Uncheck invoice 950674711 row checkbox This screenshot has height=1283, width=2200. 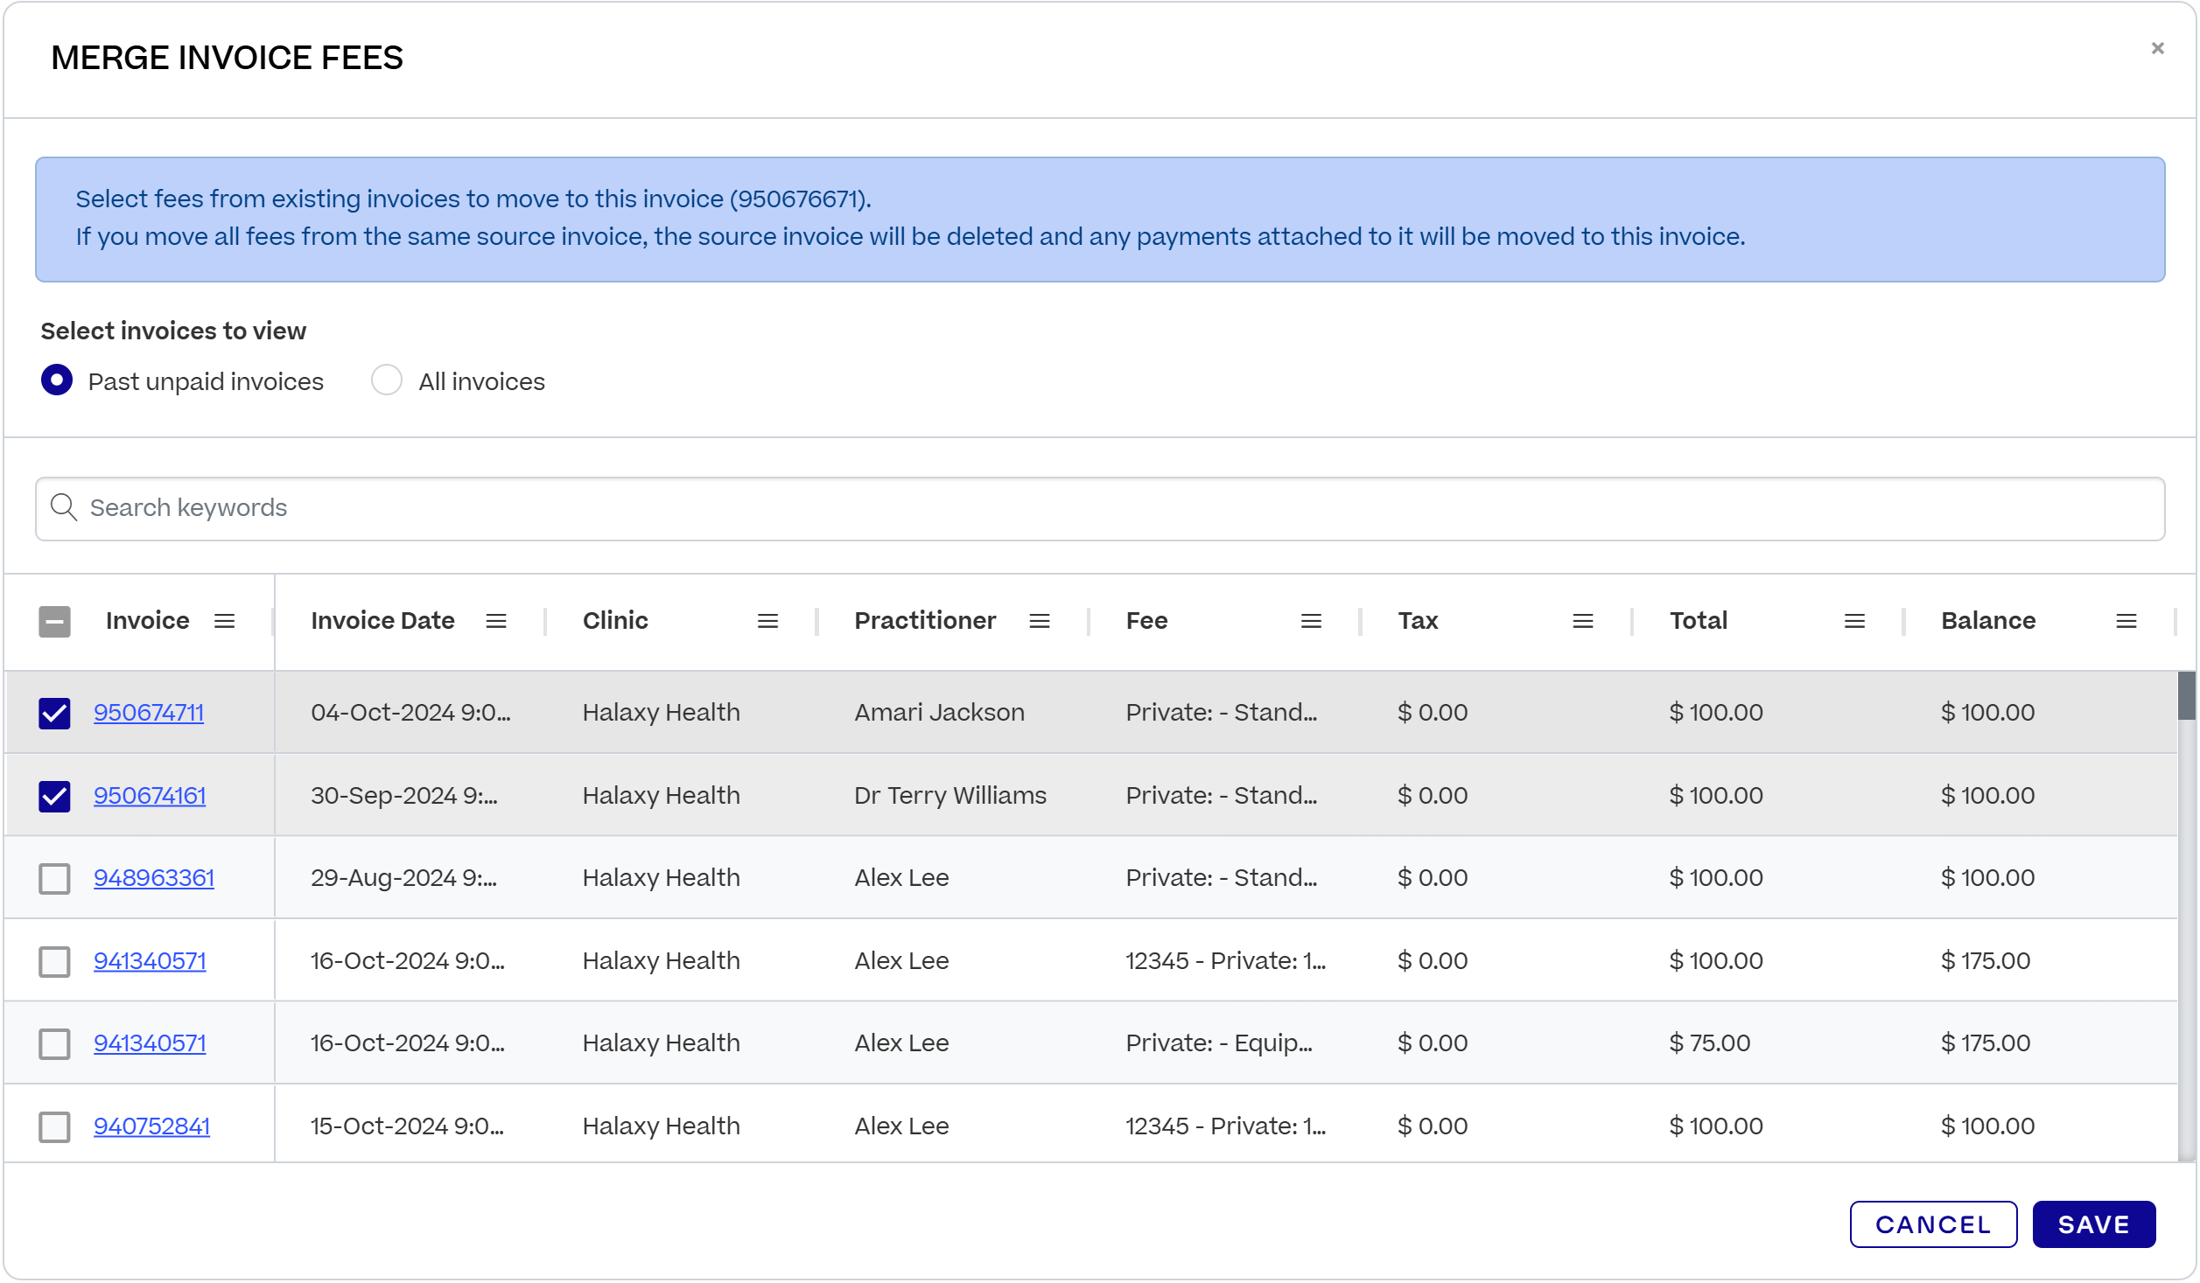(x=54, y=713)
